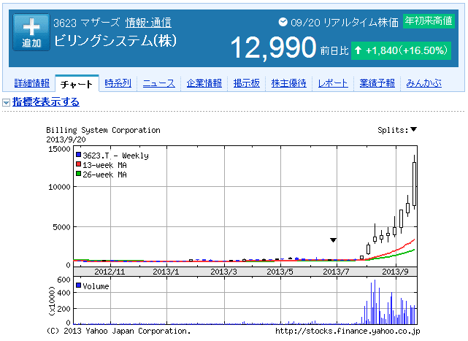Expand indicators with the dropdown arrow icon

(7, 103)
